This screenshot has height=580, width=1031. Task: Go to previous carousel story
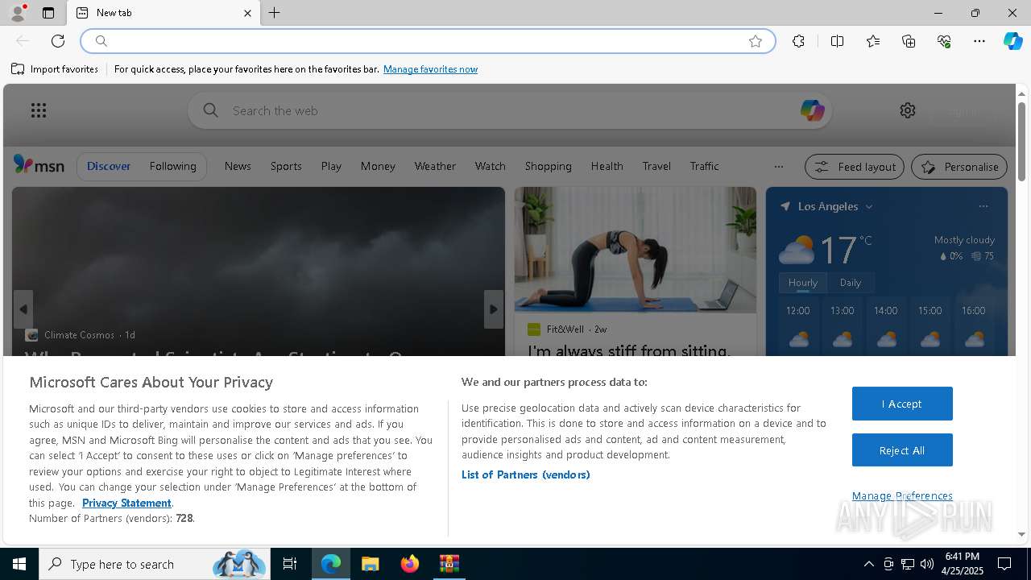pos(23,309)
